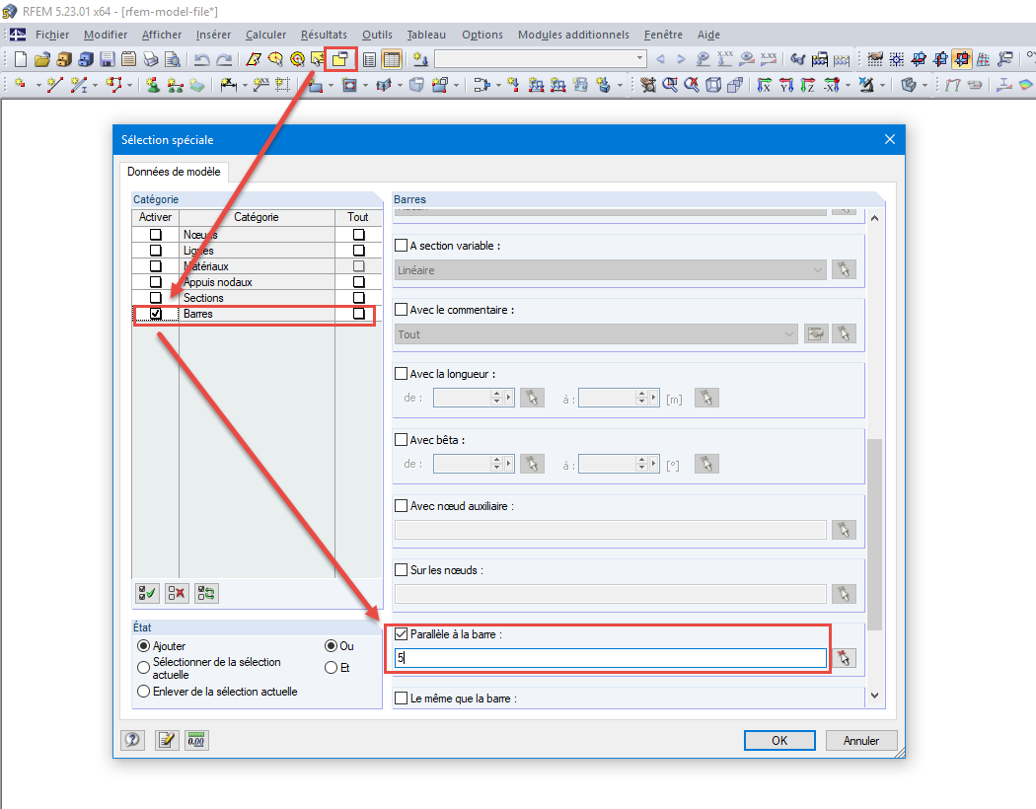Save the model with the floppy icon
The width and height of the screenshot is (1036, 809).
coord(107,59)
